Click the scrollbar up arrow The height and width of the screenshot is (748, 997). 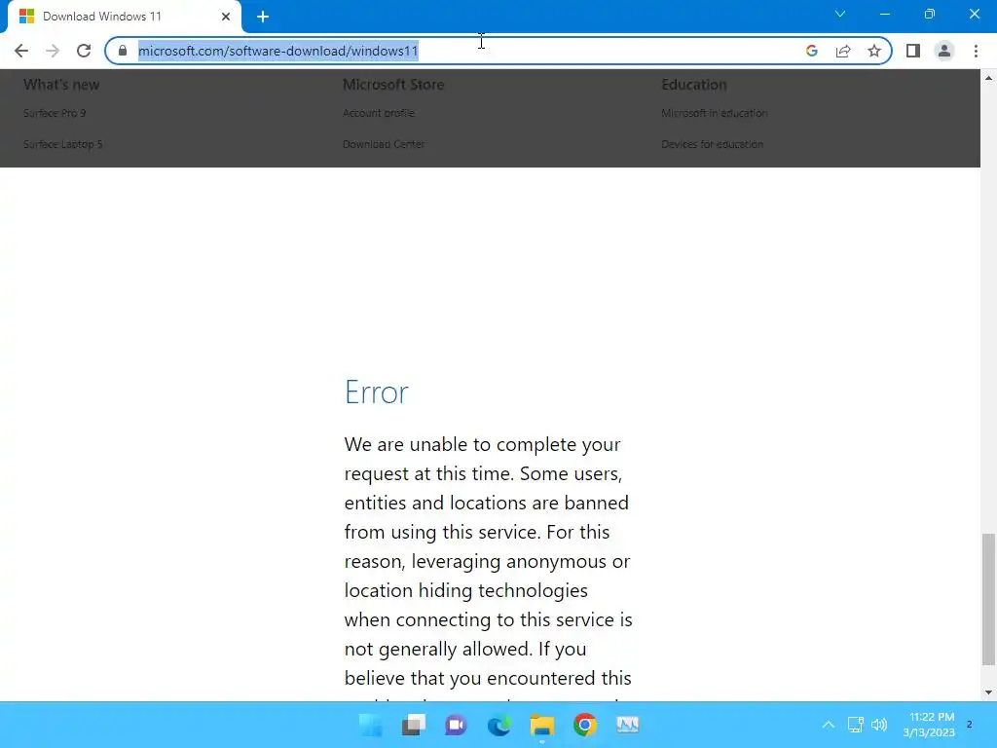(988, 78)
